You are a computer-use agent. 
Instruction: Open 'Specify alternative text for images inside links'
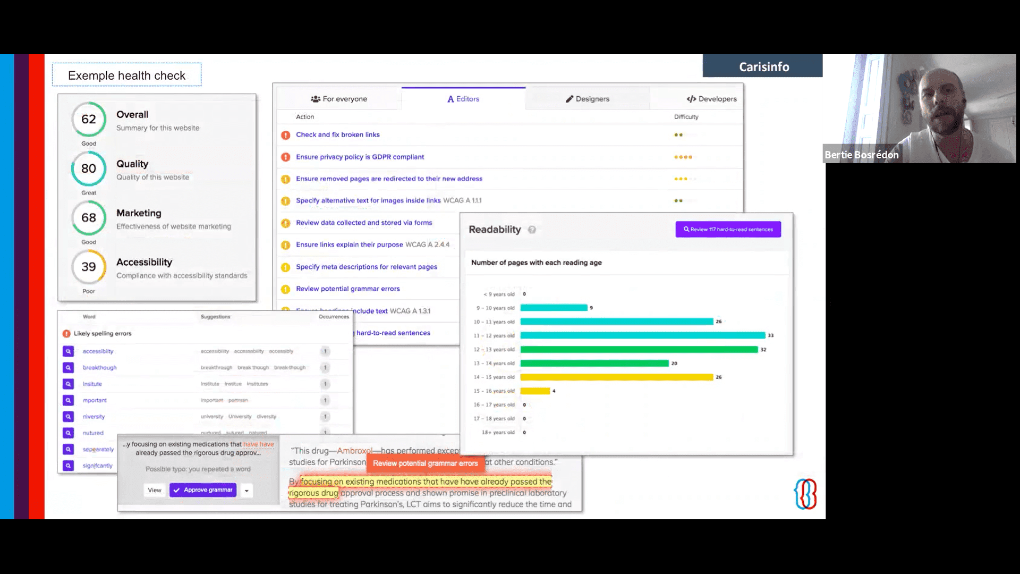[368, 200]
